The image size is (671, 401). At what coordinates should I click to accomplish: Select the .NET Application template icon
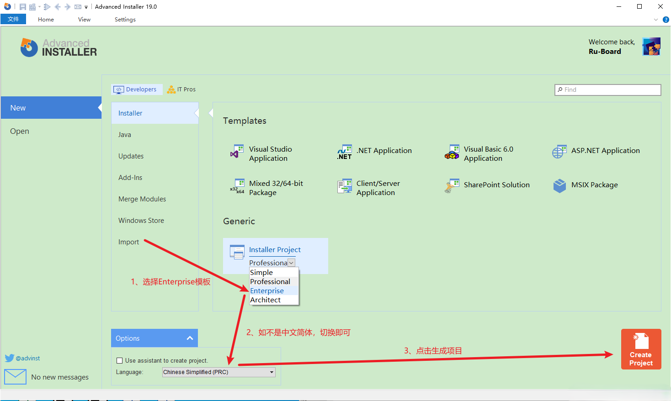(x=345, y=152)
